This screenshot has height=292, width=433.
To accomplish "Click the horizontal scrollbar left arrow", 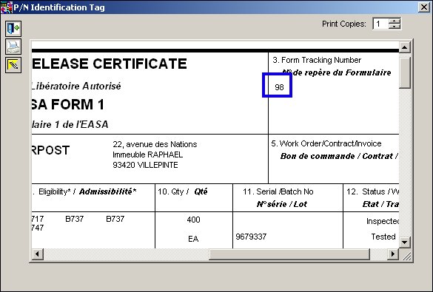I will [37, 254].
